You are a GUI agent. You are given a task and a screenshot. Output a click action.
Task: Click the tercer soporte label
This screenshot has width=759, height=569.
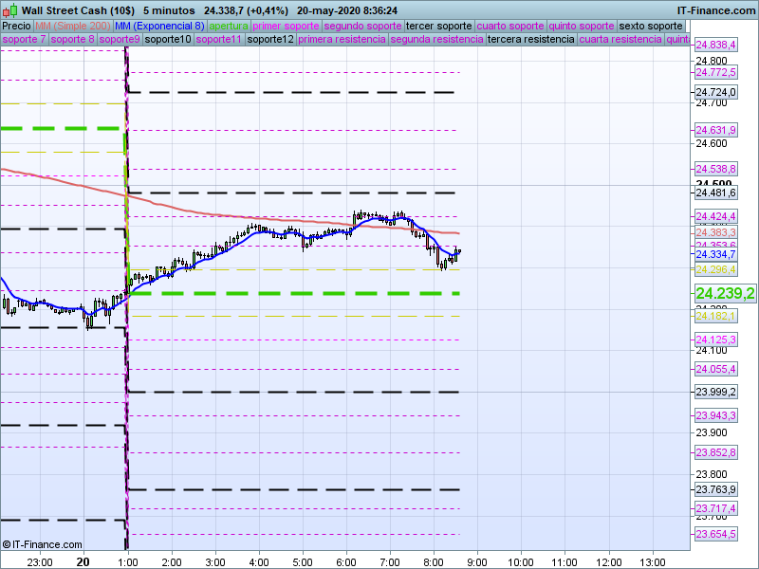pyautogui.click(x=438, y=26)
